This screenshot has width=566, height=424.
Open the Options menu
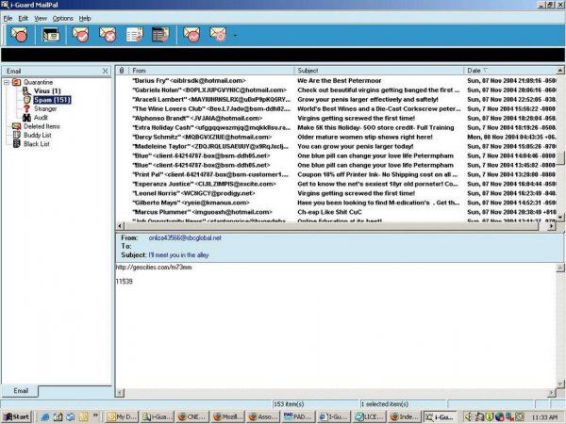(x=63, y=18)
